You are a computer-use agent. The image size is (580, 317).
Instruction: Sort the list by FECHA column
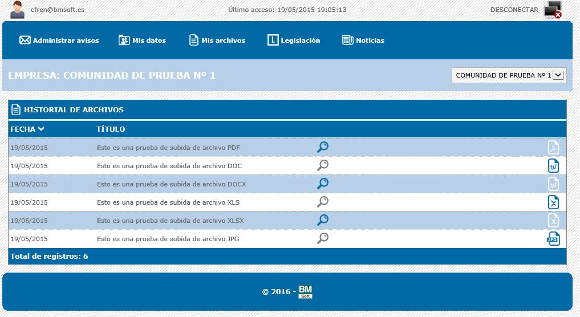[27, 129]
